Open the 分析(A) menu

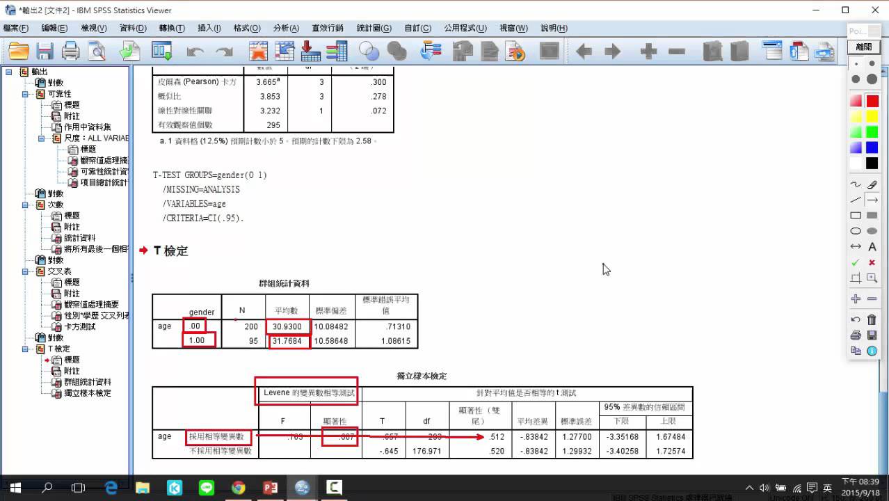(286, 28)
